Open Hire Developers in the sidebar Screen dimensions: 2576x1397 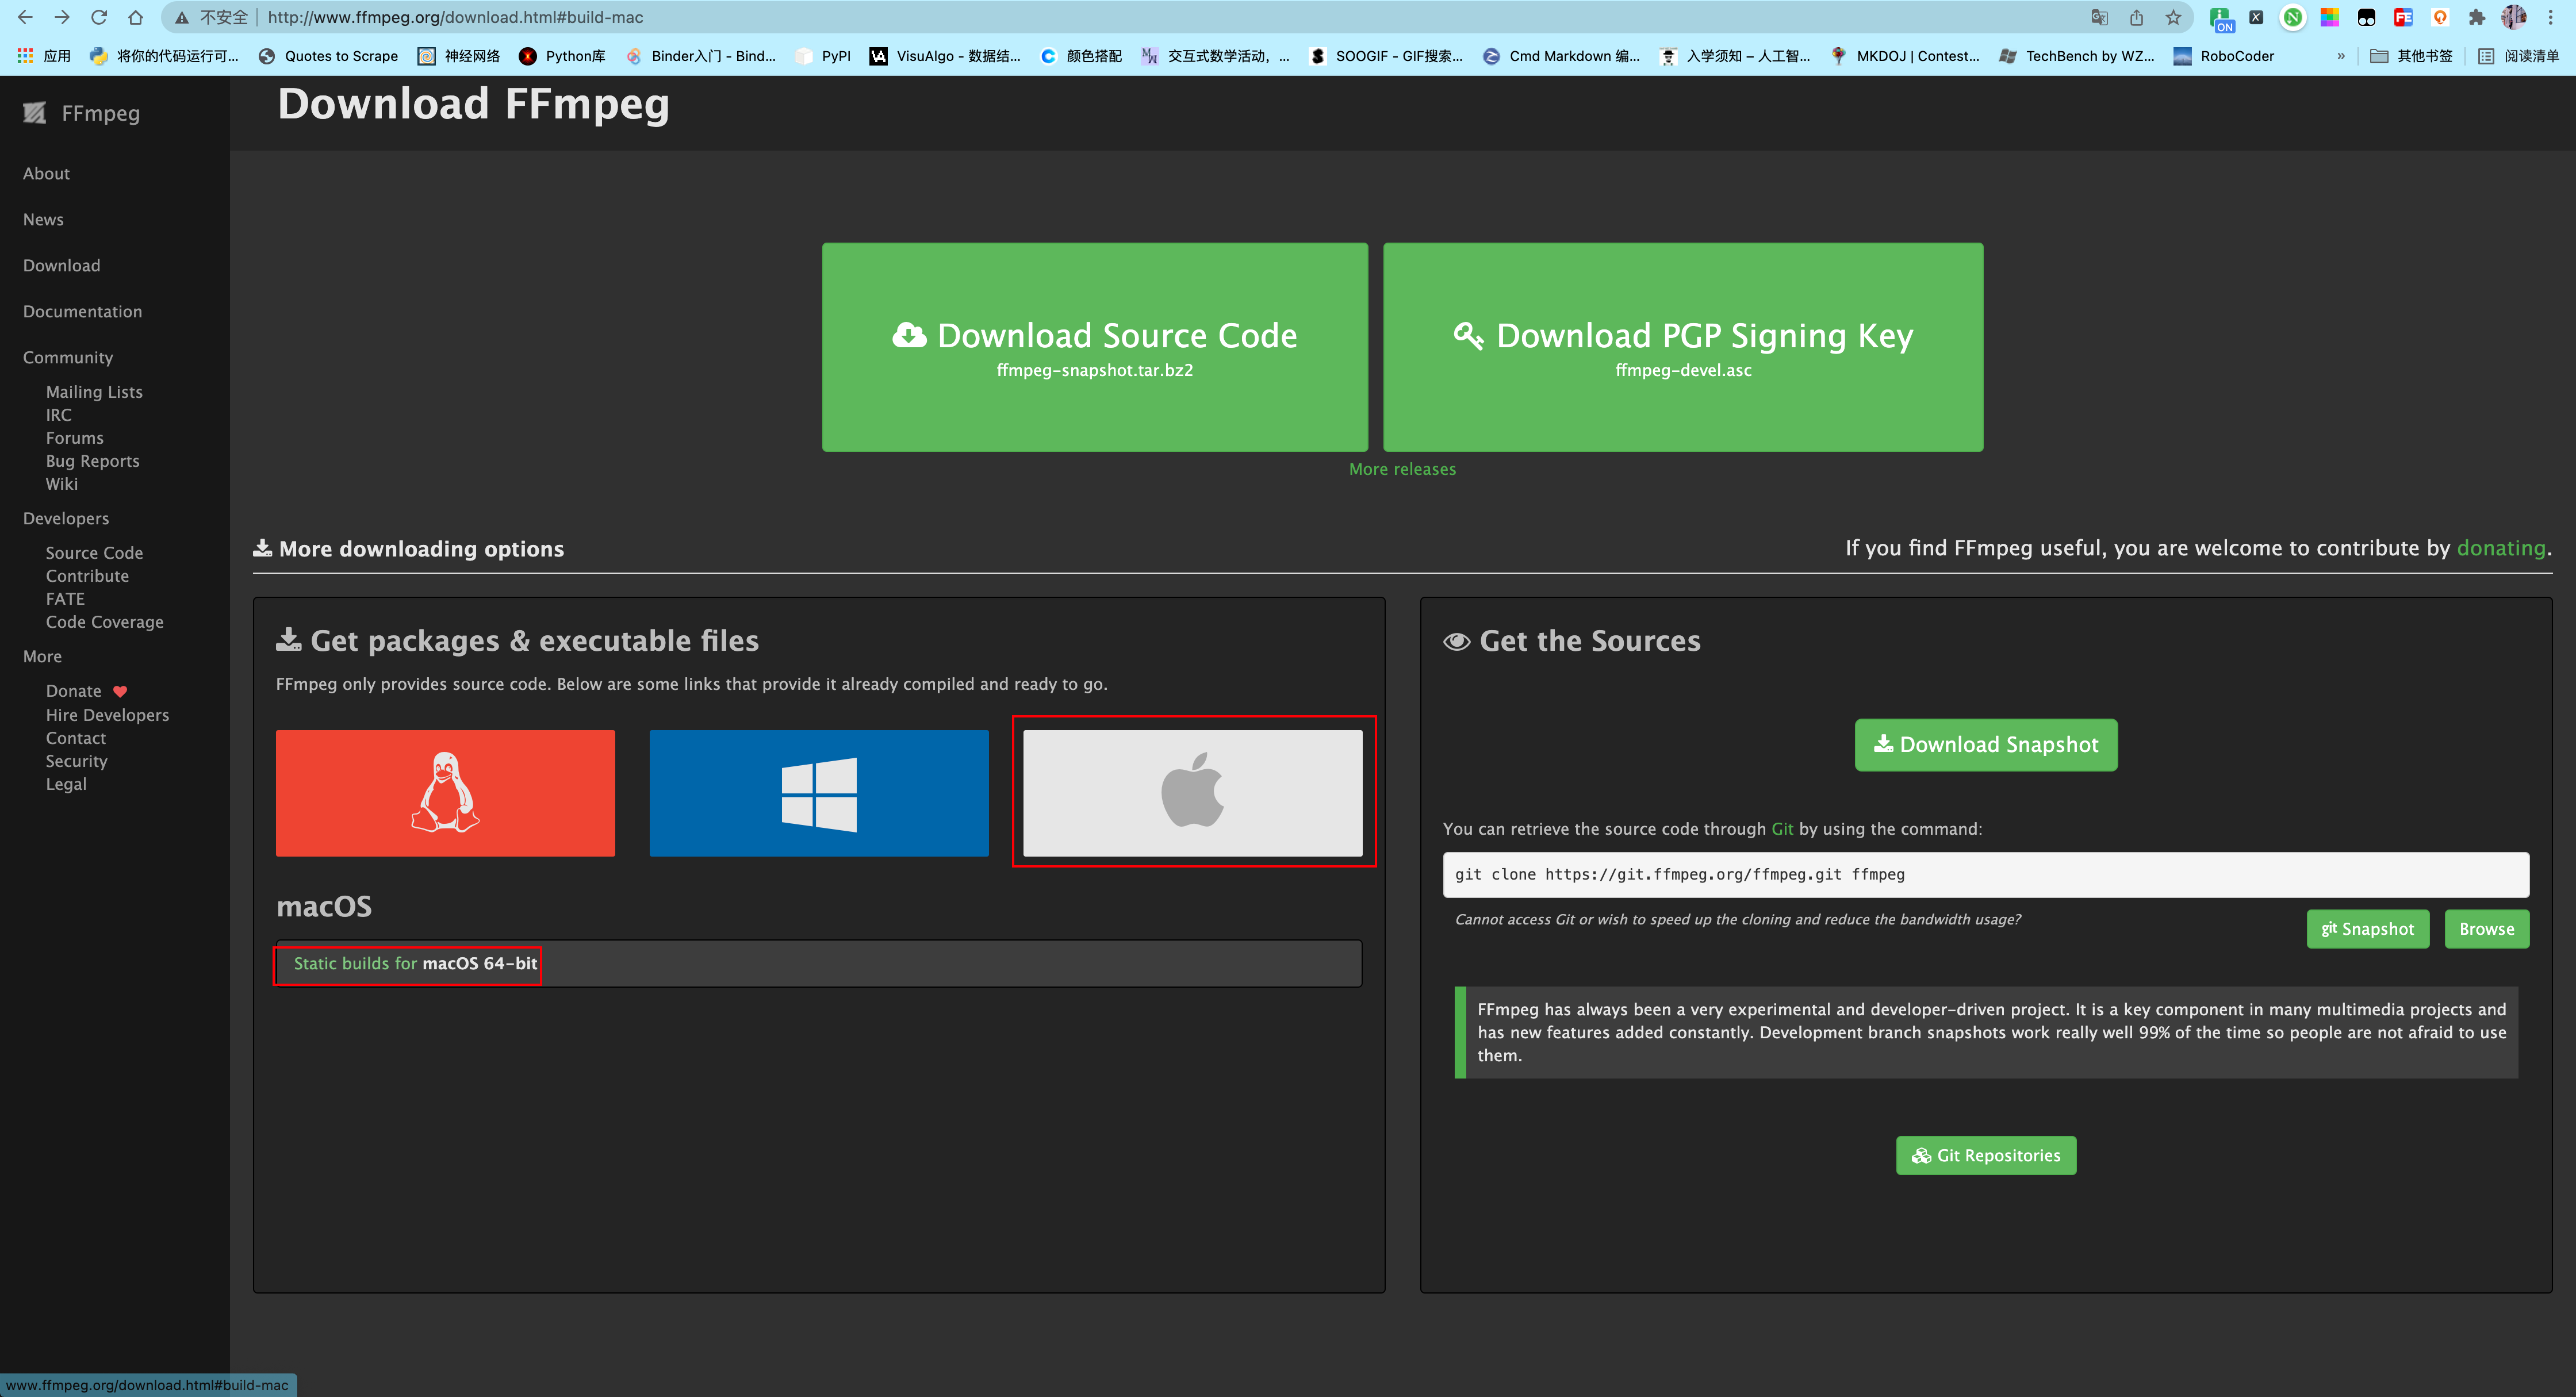(x=107, y=715)
